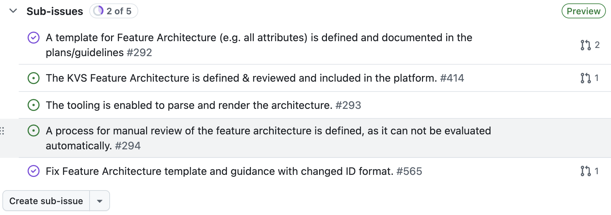The height and width of the screenshot is (215, 611).
Task: Click pull request icon on issue #565 row
Action: coord(585,171)
